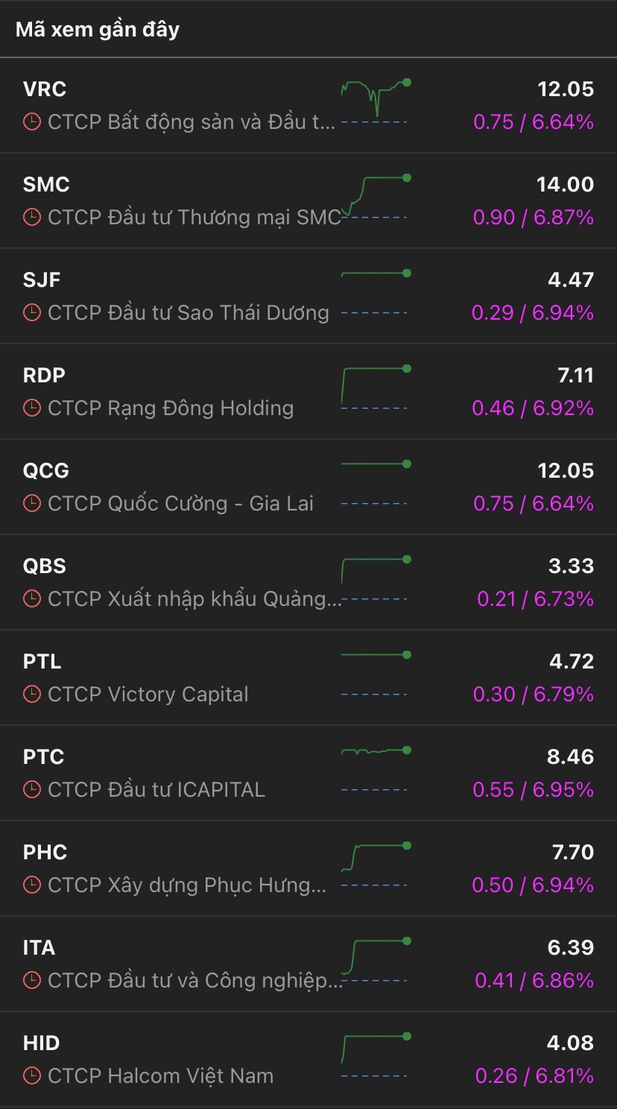Open the PTC intraday sparkline chart

point(376,767)
